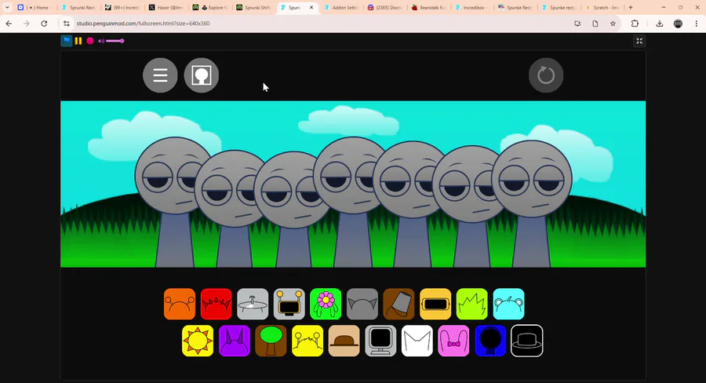
Task: Pause the project with the yellow pause button
Action: pyautogui.click(x=78, y=41)
